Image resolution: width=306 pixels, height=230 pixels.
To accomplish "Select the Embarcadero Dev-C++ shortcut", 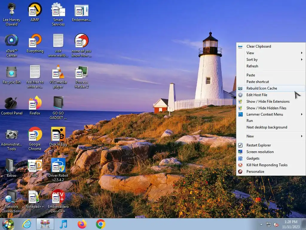I will pos(58,201).
